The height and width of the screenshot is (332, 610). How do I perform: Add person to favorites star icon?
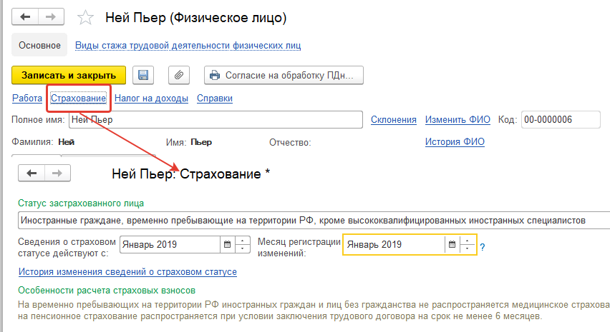point(85,18)
